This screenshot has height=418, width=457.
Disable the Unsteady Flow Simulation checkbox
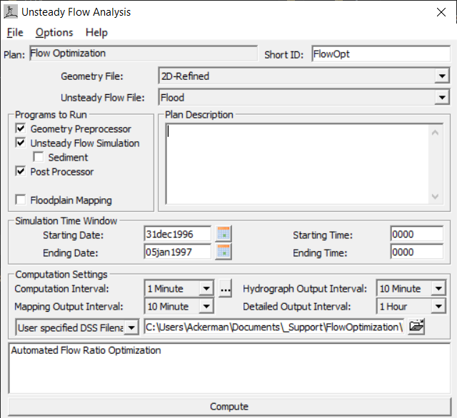(x=20, y=143)
